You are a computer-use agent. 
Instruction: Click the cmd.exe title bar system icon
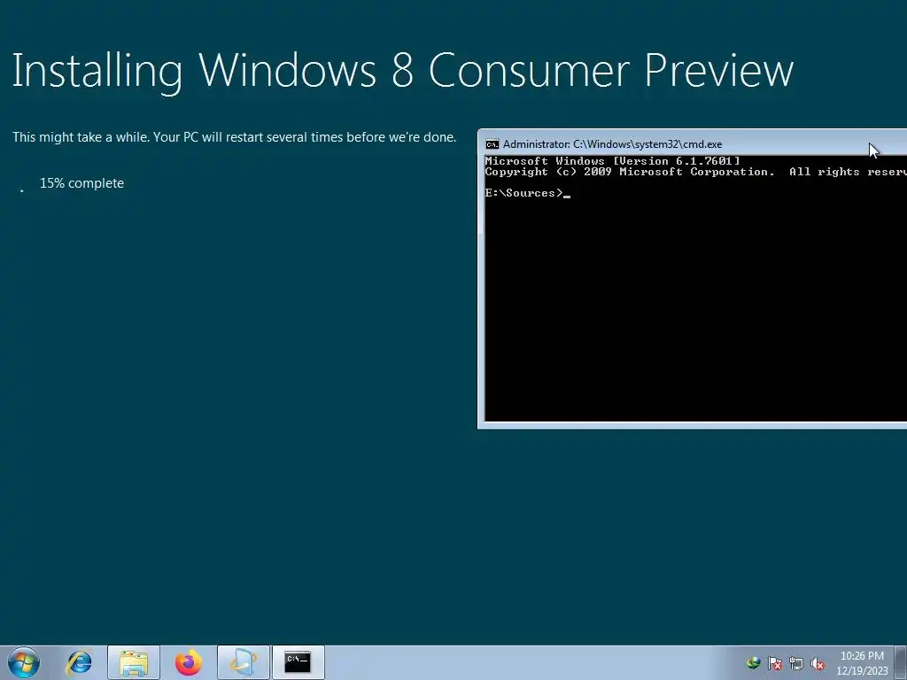point(492,144)
